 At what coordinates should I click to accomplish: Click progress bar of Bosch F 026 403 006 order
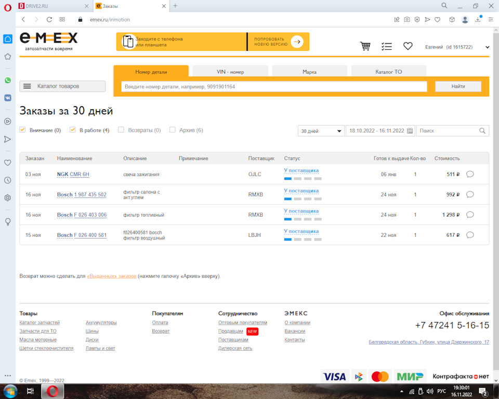pyautogui.click(x=303, y=219)
